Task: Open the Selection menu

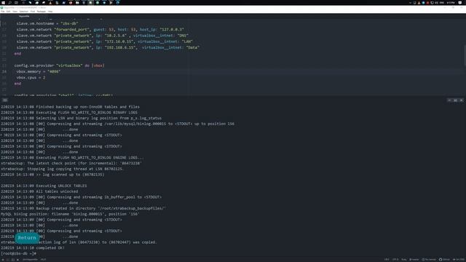Action: pyautogui.click(x=24, y=12)
